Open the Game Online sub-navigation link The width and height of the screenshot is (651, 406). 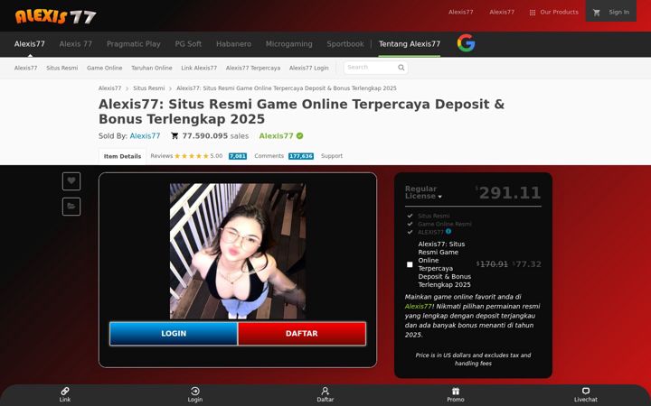(104, 68)
